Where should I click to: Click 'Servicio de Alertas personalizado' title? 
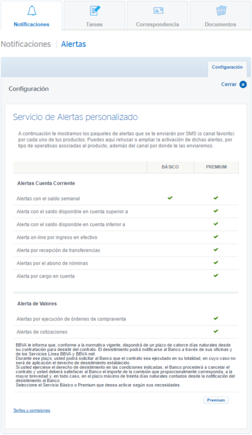pyautogui.click(x=75, y=117)
